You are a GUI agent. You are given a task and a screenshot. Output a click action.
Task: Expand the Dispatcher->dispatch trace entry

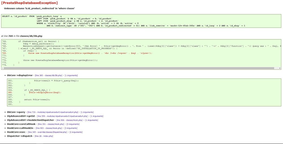pyautogui.click(x=20, y=136)
